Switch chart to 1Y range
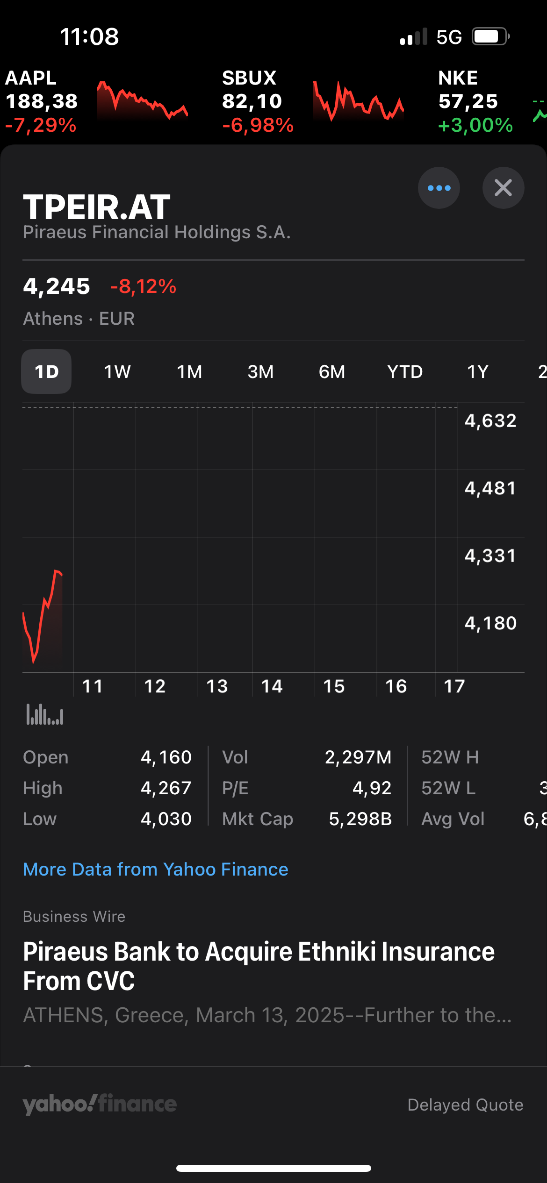The width and height of the screenshot is (547, 1183). tap(478, 371)
